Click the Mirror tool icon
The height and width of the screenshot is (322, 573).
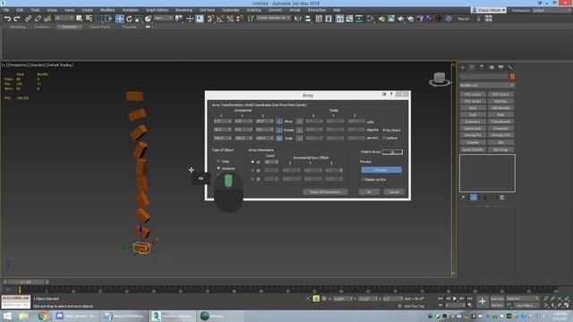coord(298,19)
